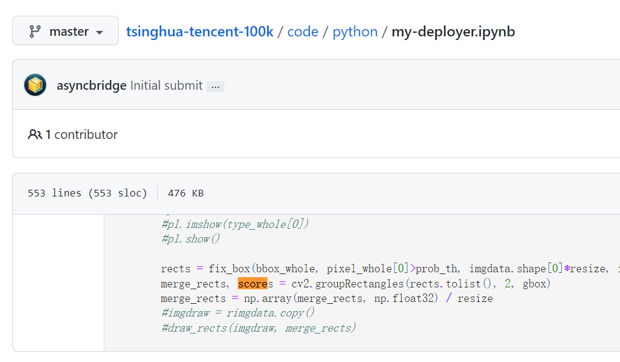
Task: Click the 476 KB file size
Action: [186, 193]
